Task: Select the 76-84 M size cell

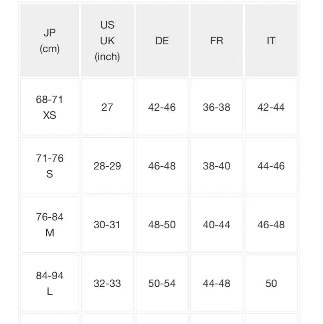Action: (x=50, y=224)
